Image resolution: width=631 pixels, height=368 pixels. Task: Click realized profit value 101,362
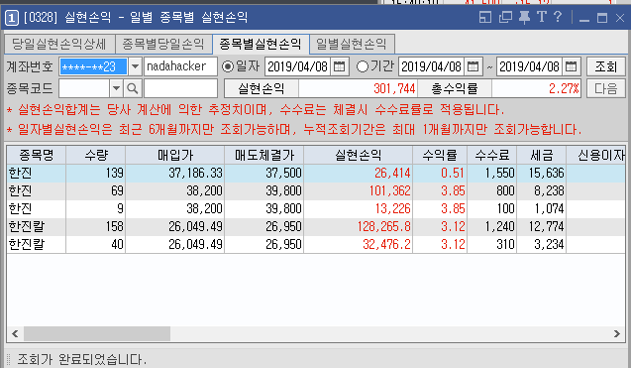coord(389,191)
